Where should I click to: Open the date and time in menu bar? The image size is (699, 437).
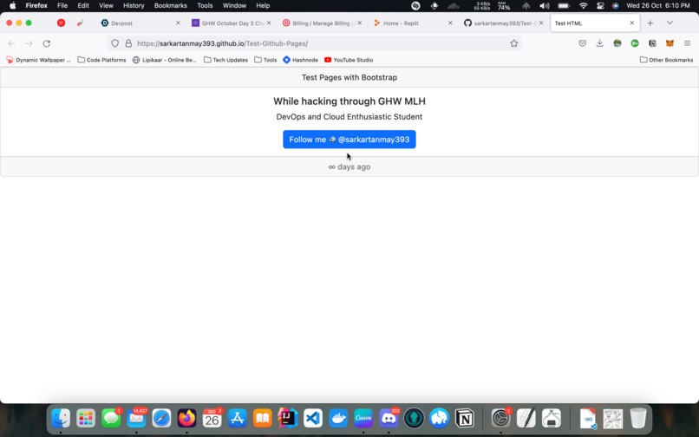click(658, 6)
